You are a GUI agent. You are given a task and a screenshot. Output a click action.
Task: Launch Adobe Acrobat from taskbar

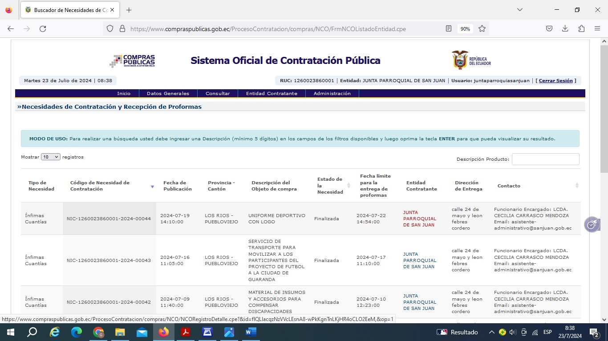coord(185,332)
